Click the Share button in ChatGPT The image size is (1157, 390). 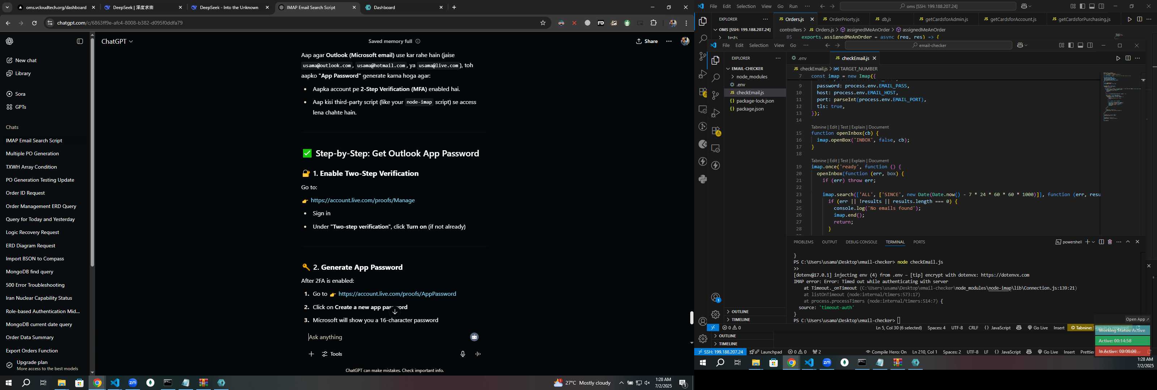(647, 41)
